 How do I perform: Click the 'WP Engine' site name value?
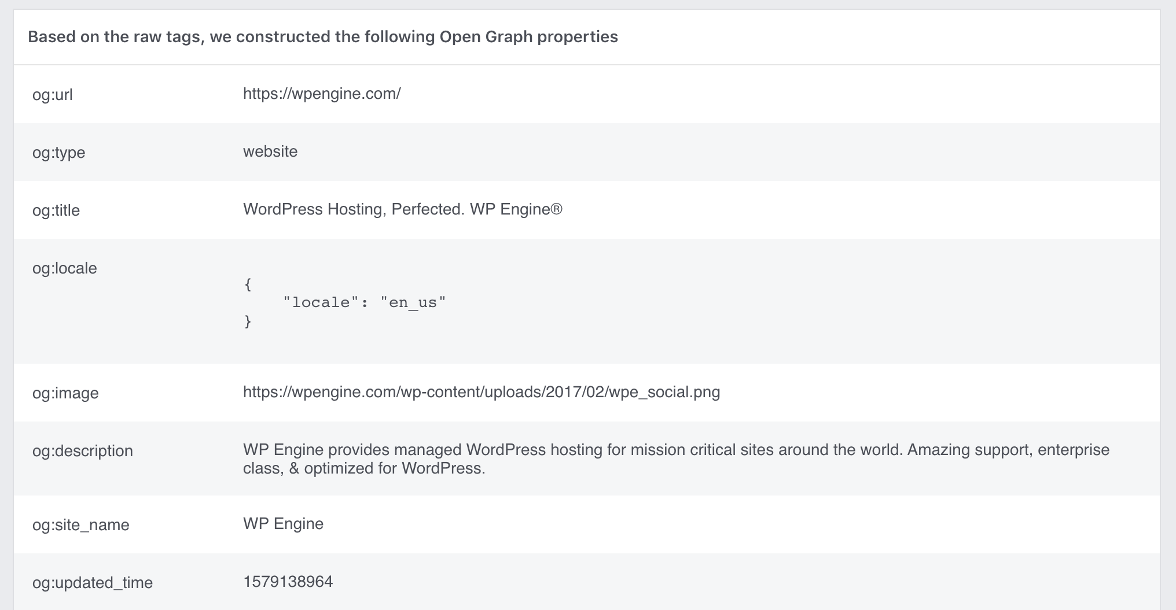[283, 524]
